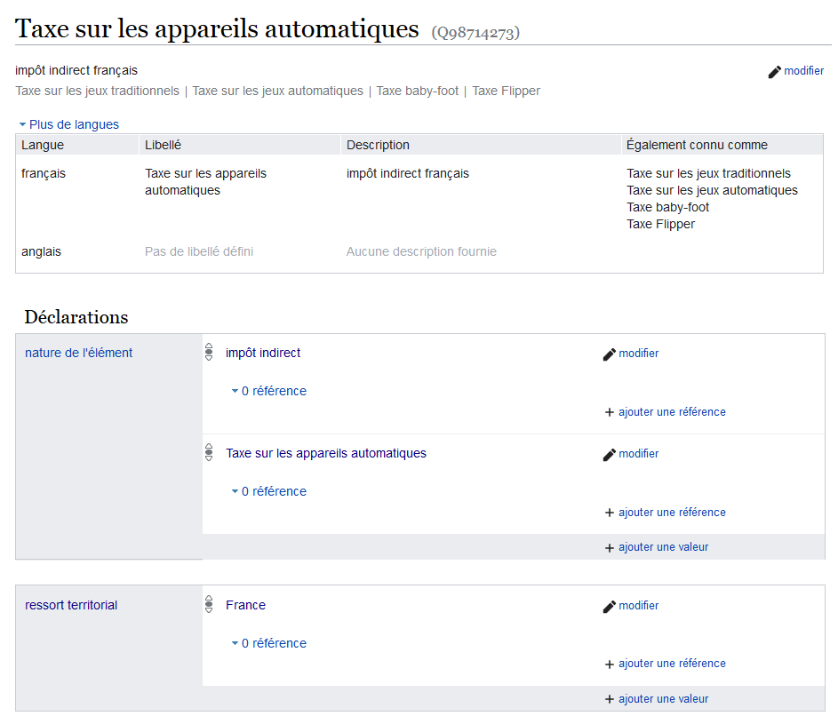
Task: Open the nature de l'élément property
Action: (x=78, y=353)
